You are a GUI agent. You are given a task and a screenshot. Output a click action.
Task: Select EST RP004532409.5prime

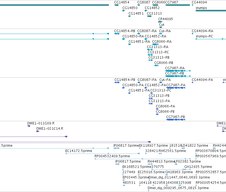click(x=112, y=156)
